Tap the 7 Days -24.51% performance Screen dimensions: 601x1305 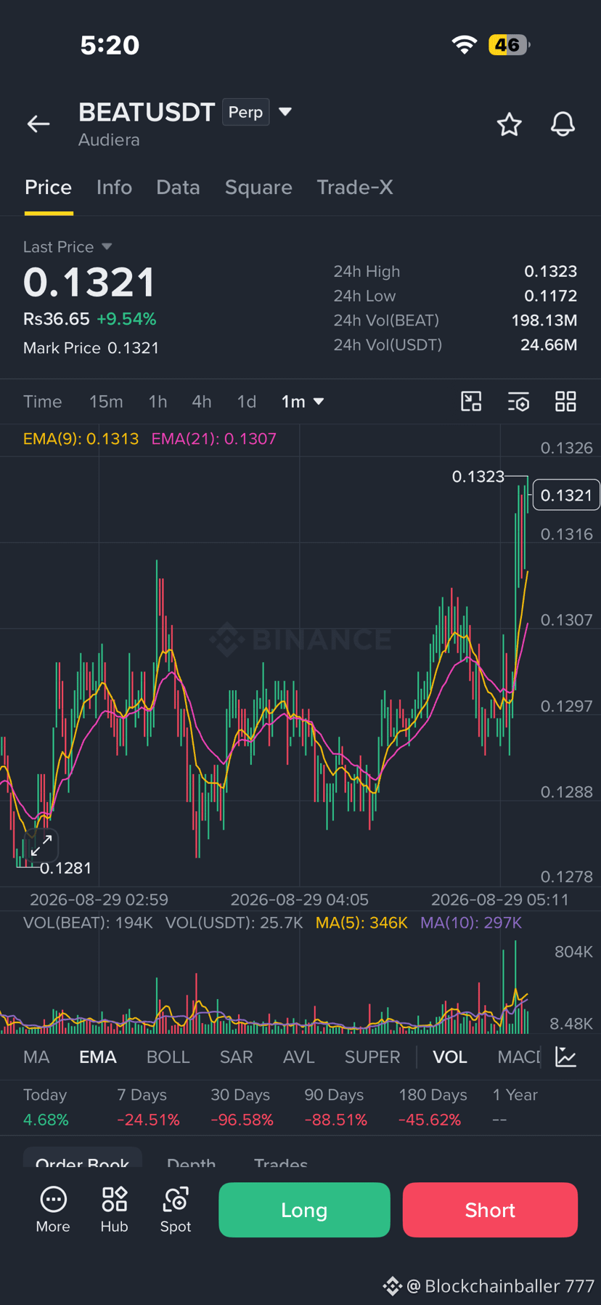click(148, 1107)
